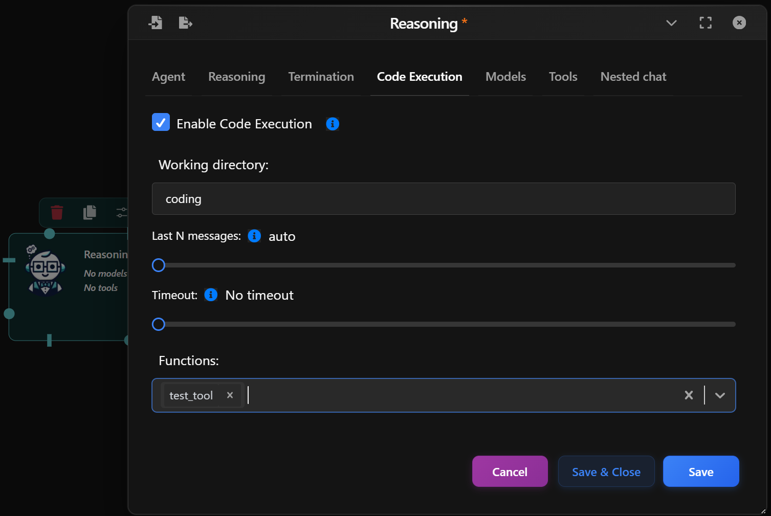Cancel the agent configuration changes
The width and height of the screenshot is (771, 516).
point(510,471)
